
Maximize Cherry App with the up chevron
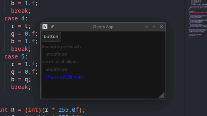(154, 27)
